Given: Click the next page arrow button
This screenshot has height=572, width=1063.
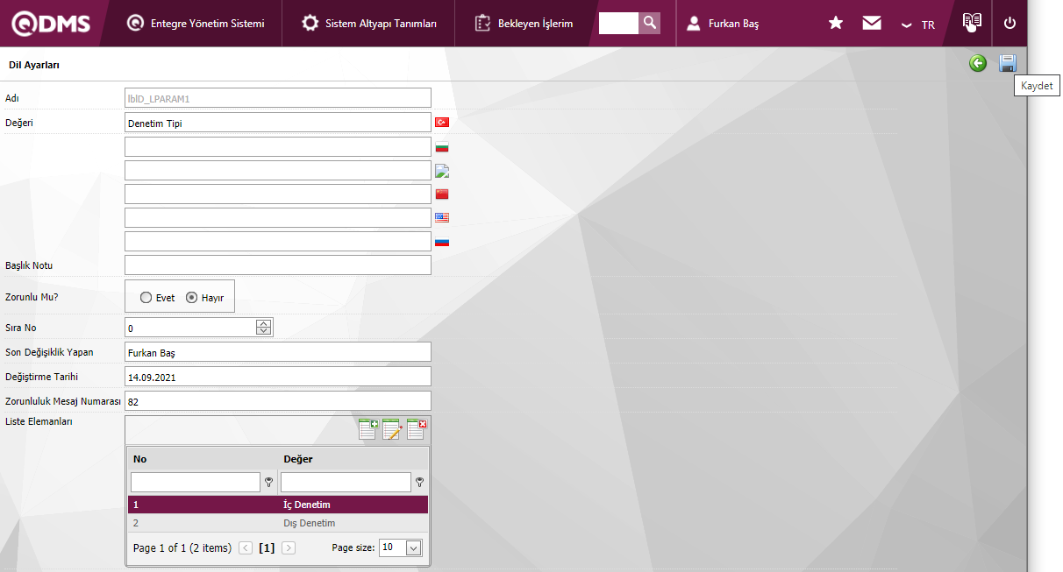Looking at the screenshot, I should (x=289, y=547).
